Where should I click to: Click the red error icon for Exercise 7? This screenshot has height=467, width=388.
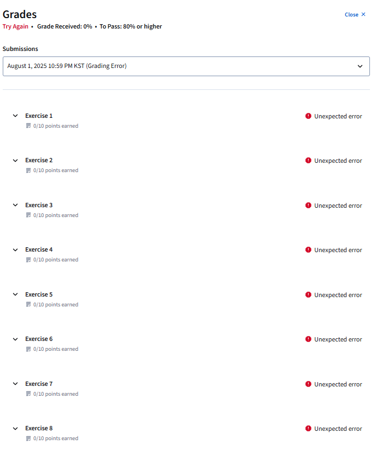(x=308, y=384)
